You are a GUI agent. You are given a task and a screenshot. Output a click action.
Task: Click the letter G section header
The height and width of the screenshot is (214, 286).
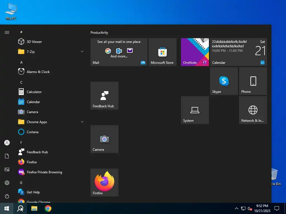(x=21, y=183)
